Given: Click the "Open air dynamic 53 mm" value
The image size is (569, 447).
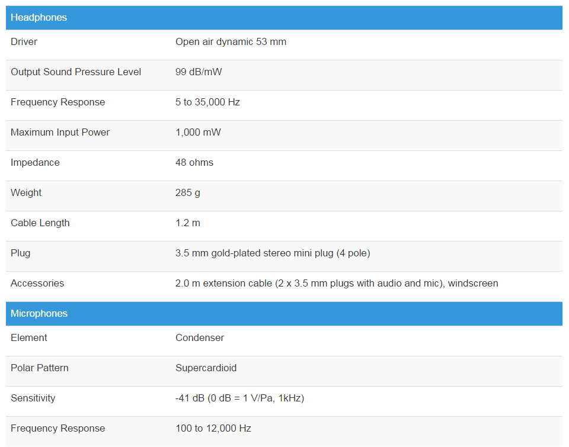Looking at the screenshot, I should 231,41.
